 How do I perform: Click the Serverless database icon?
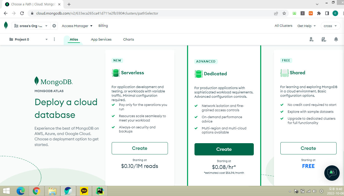[x=116, y=73]
